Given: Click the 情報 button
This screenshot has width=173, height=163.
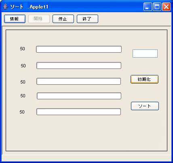Looking at the screenshot, I should 15,19.
